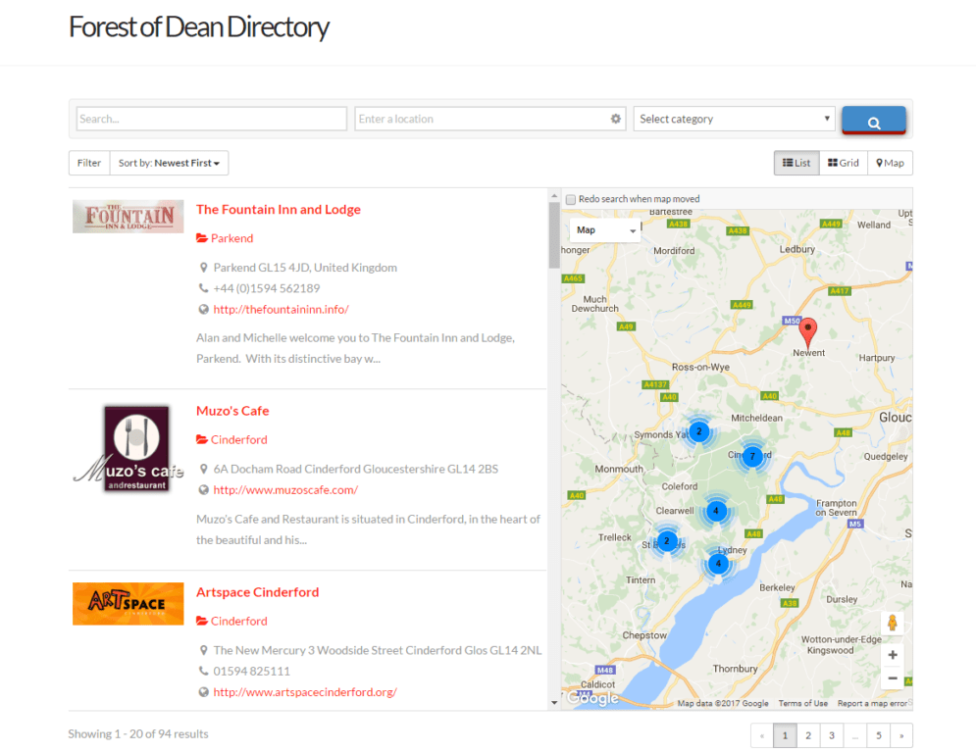Open the cluster marker near Lydney
The height and width of the screenshot is (753, 976).
click(718, 564)
